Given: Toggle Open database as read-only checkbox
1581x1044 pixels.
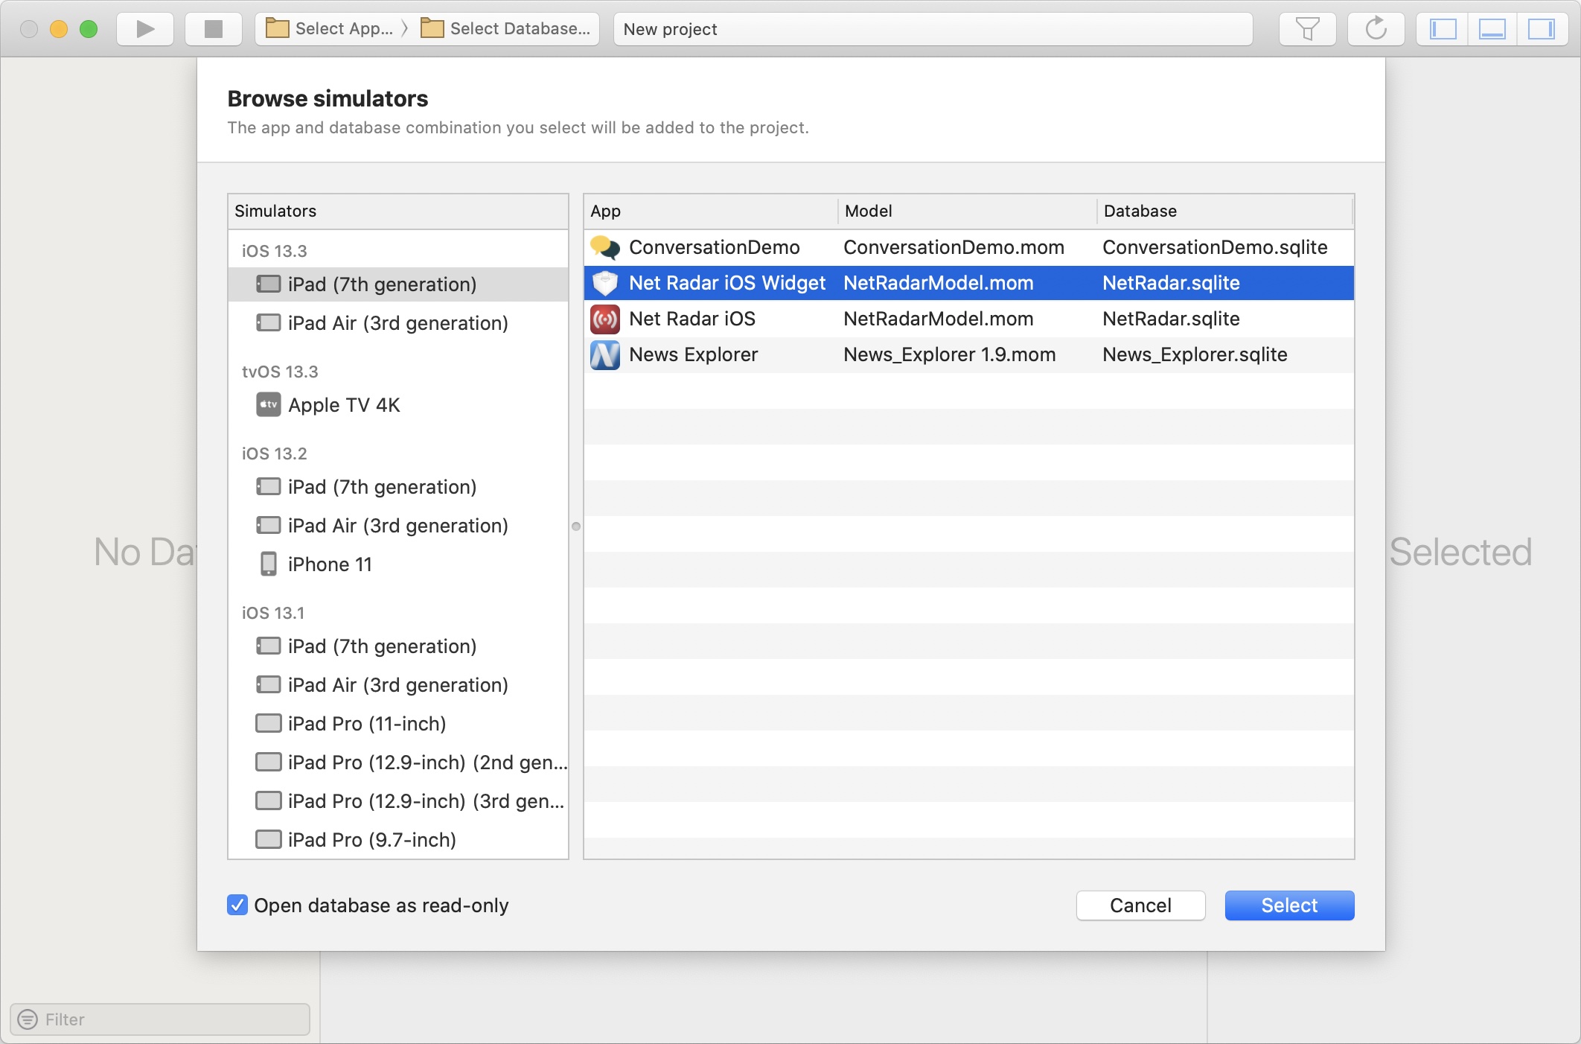Looking at the screenshot, I should (x=237, y=905).
